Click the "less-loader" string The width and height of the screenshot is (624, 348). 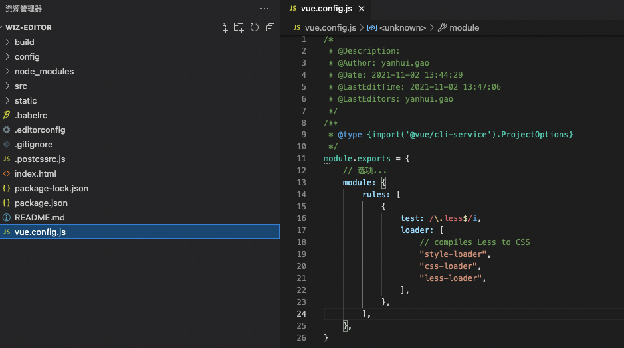click(x=451, y=278)
